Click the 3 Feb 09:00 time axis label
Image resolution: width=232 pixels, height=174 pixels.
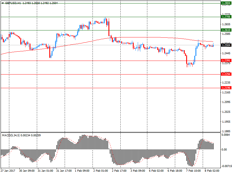pyautogui.click(x=138, y=171)
